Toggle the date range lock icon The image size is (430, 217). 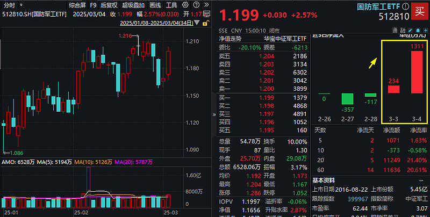205,23
